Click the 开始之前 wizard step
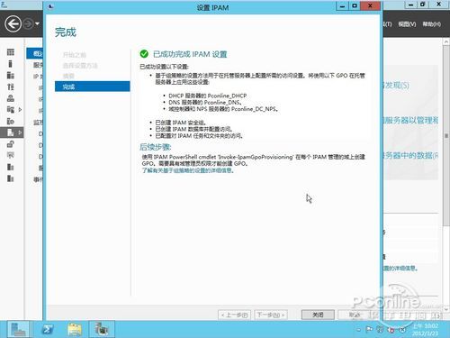This screenshot has height=338, width=450. point(75,55)
